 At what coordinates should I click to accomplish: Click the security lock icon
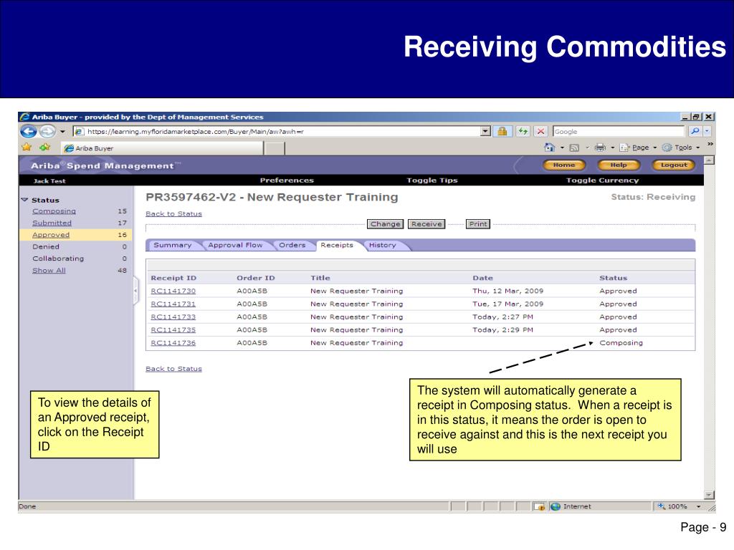pos(502,132)
